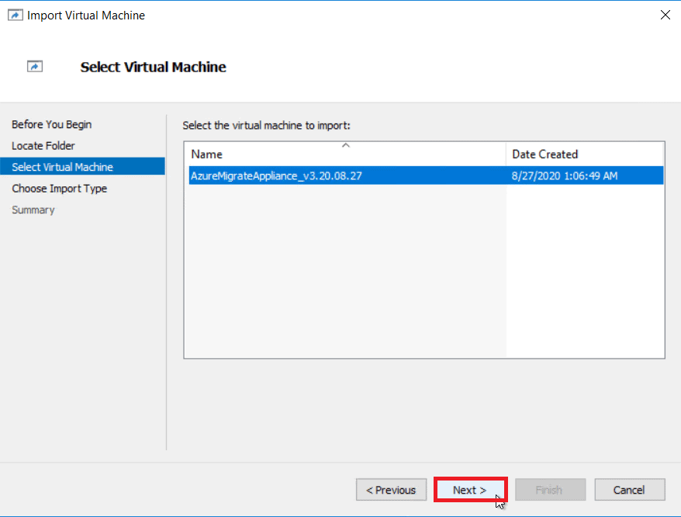
Task: Click the Select Virtual Machine page title
Action: coord(153,67)
